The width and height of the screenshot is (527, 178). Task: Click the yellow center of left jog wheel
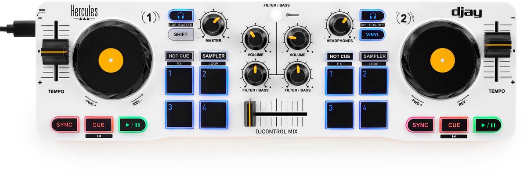coord(110,59)
